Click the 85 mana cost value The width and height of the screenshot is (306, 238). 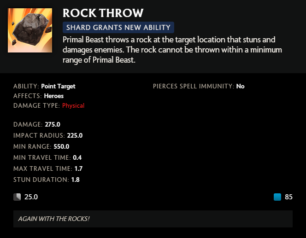tap(288, 197)
